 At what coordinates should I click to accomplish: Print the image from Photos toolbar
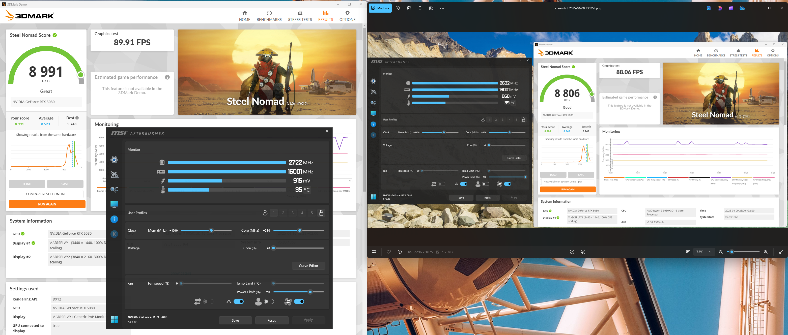point(420,8)
